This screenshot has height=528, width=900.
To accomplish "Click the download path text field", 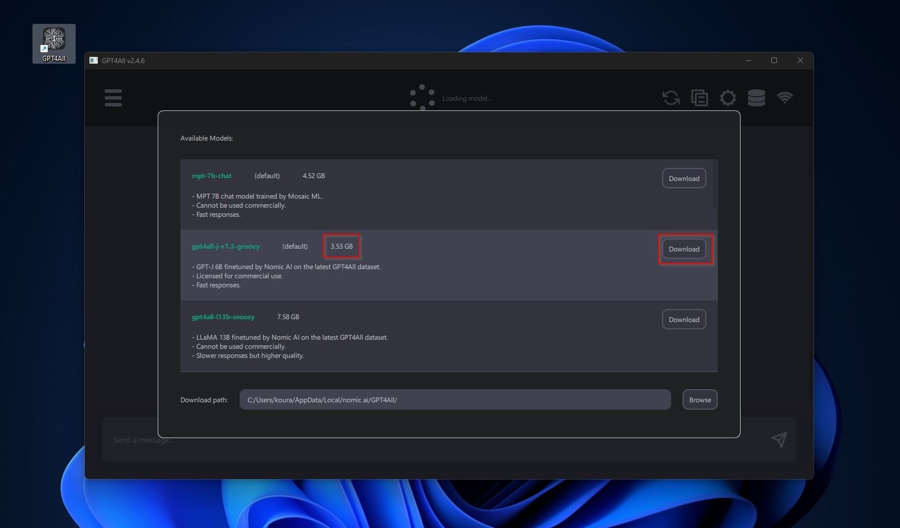I will pos(454,399).
